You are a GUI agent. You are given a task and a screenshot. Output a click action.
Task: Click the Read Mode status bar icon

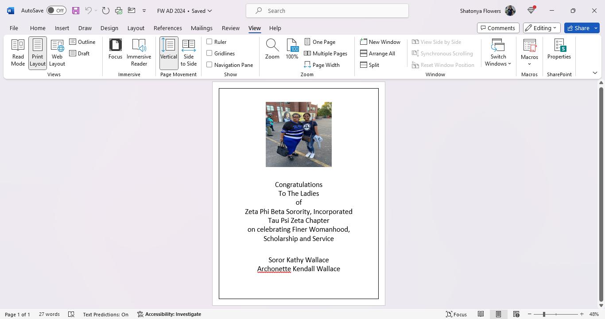481,314
